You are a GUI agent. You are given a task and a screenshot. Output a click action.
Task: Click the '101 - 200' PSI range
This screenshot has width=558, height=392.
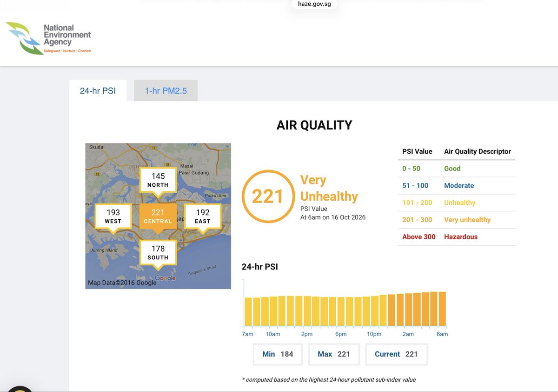(418, 203)
